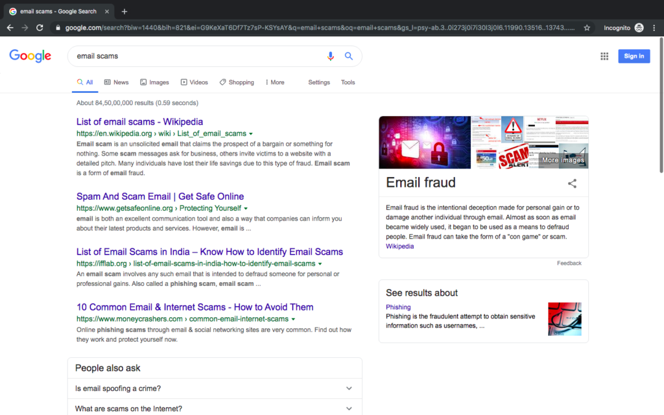Click the scam alert warning sign thumbnail
Screen dimensions: 664x415
[x=513, y=129]
